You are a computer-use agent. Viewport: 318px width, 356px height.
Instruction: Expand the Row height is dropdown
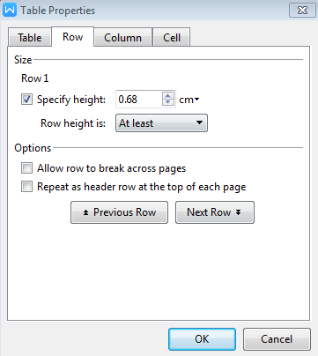tap(161, 123)
